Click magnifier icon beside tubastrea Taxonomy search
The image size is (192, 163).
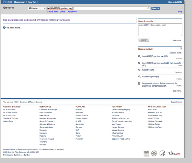tap(139, 70)
